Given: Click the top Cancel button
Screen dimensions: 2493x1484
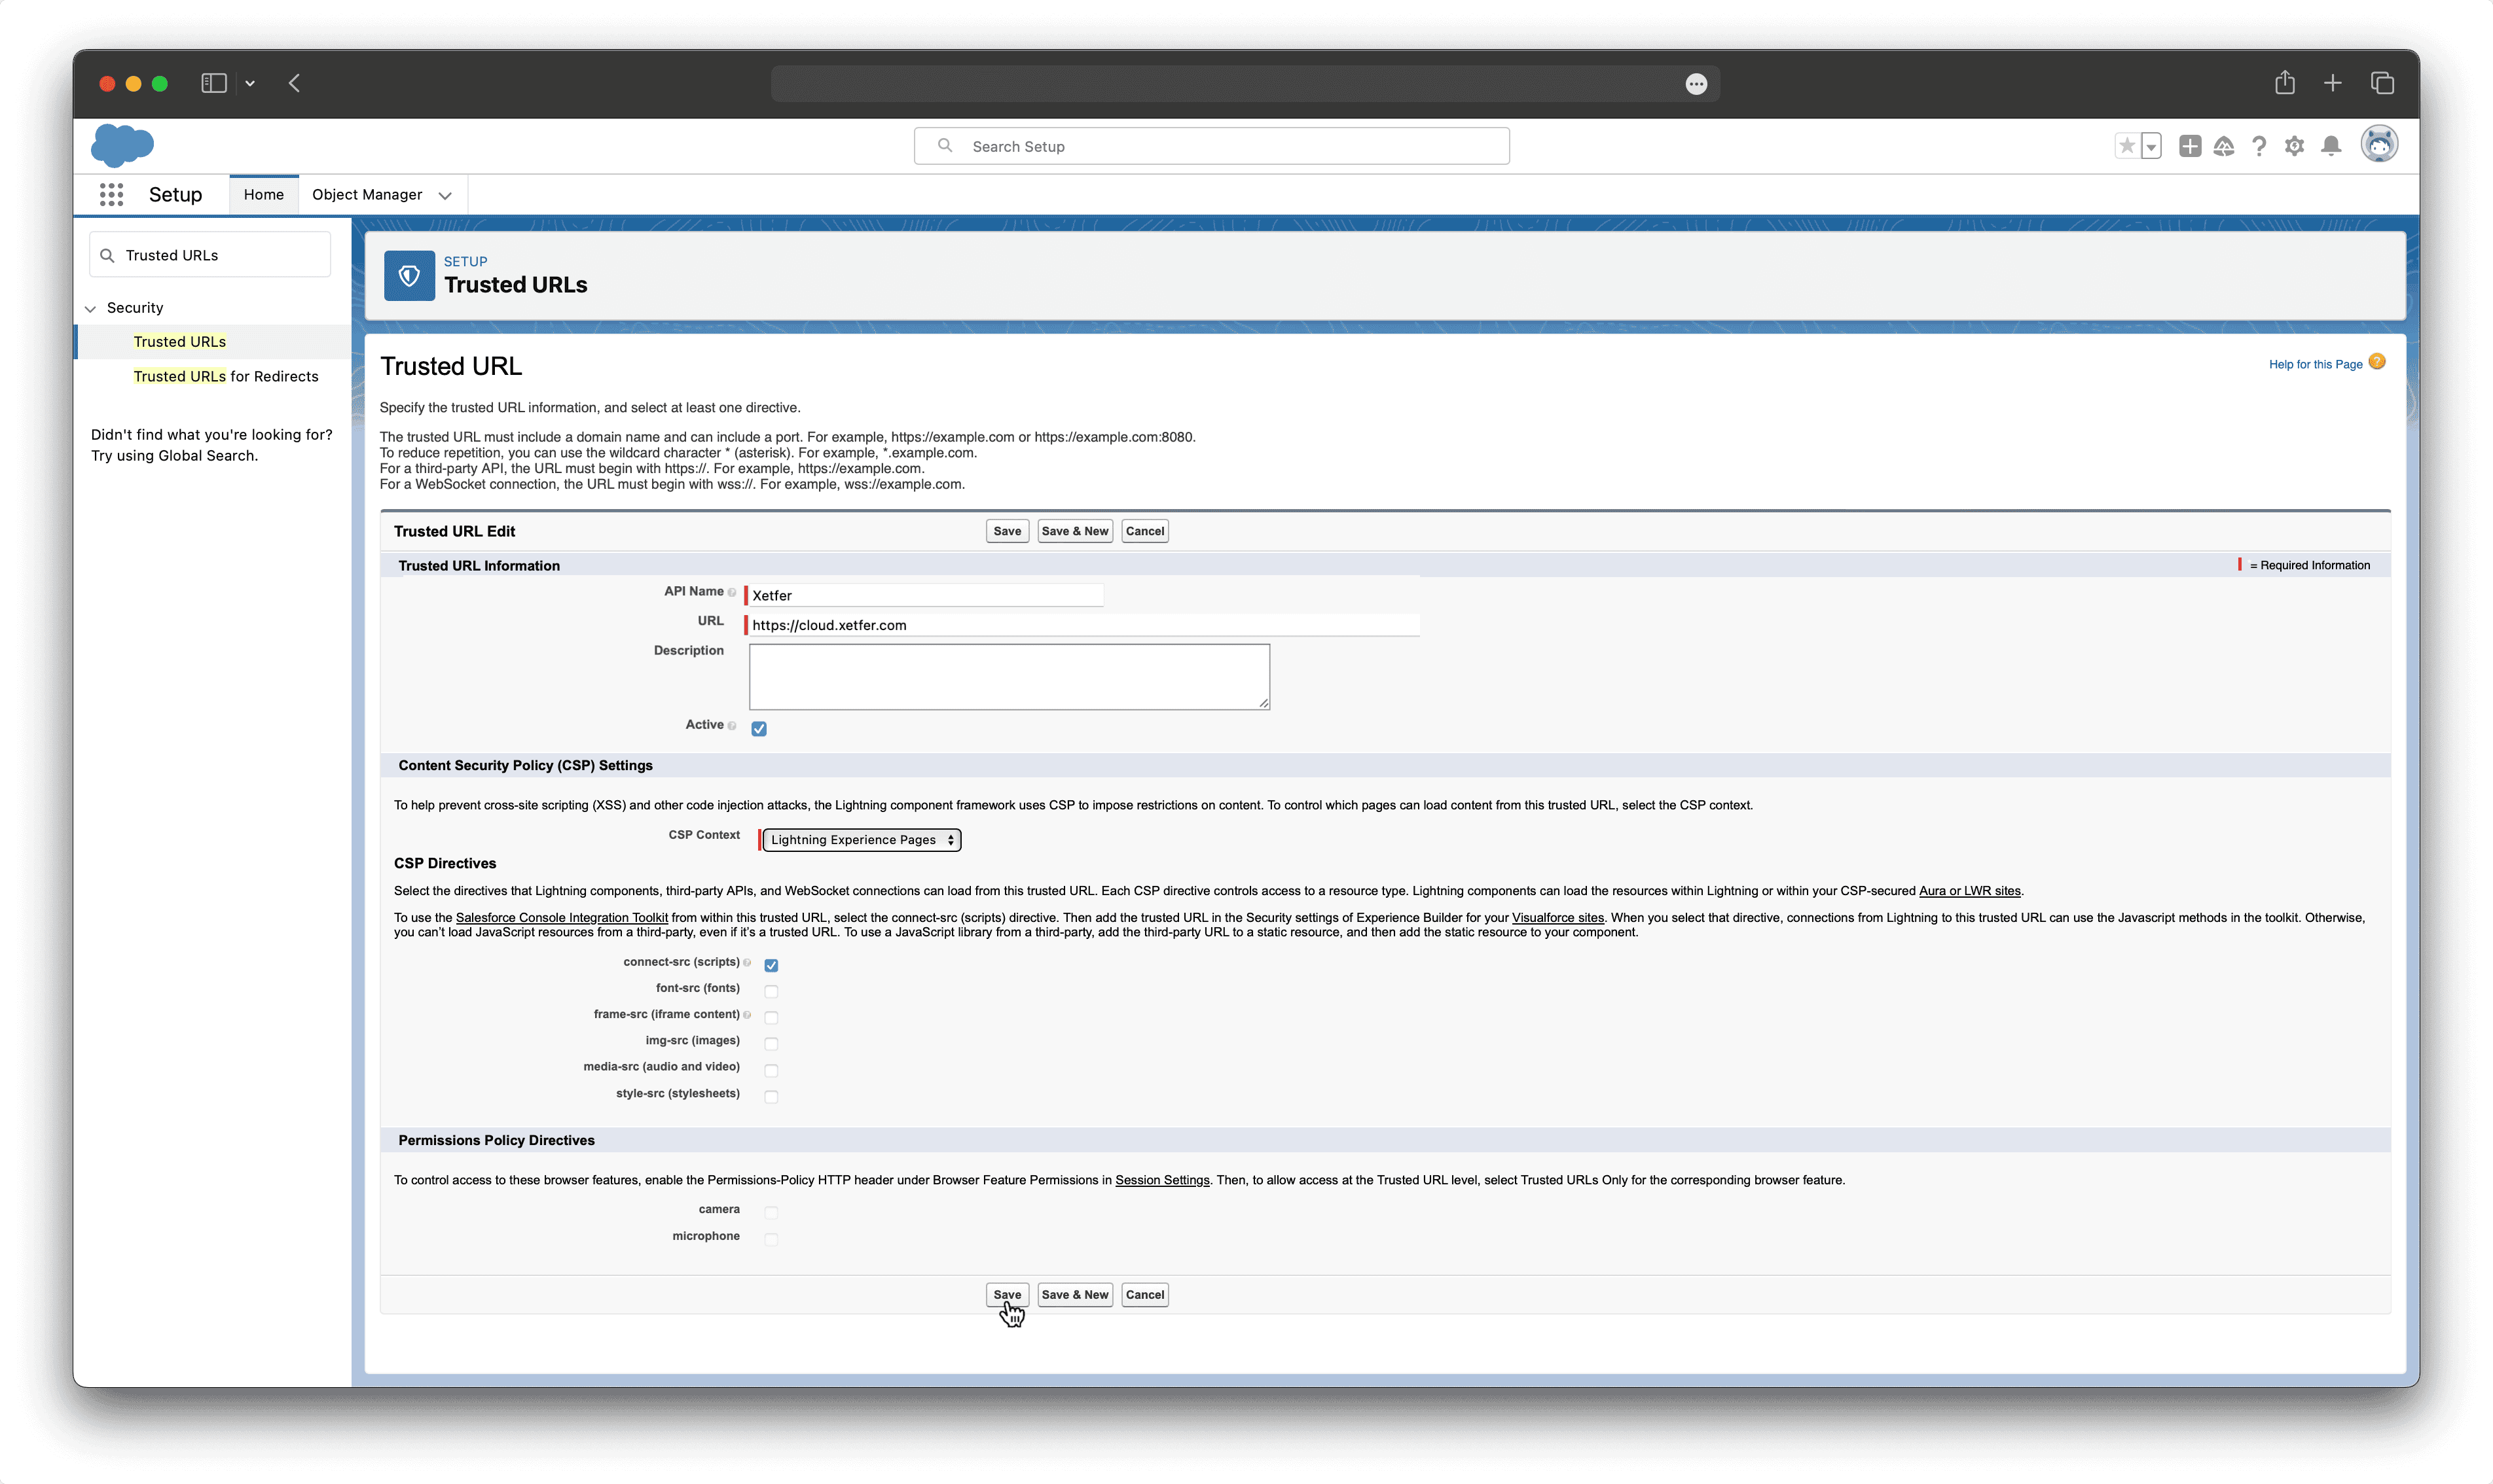Looking at the screenshot, I should pyautogui.click(x=1146, y=531).
